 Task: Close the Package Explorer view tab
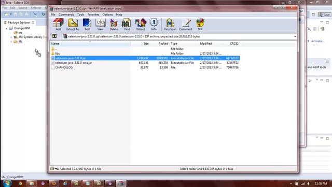click(33, 22)
